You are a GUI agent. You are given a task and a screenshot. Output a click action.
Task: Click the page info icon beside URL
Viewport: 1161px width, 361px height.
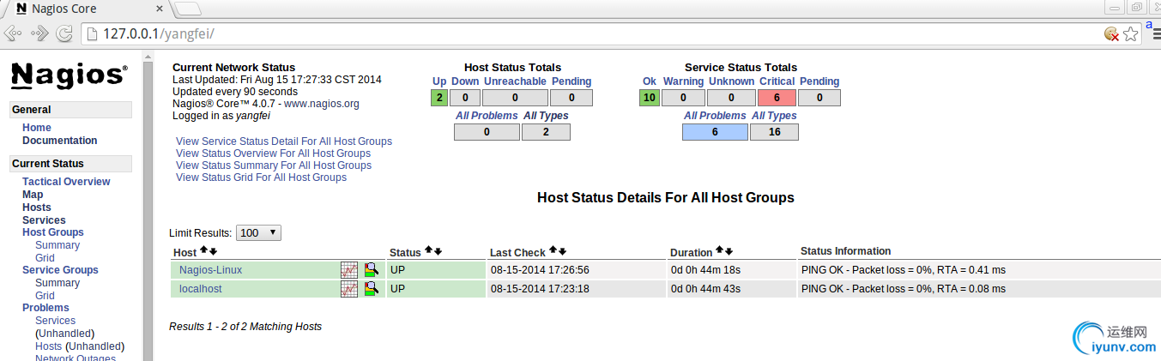tap(92, 33)
